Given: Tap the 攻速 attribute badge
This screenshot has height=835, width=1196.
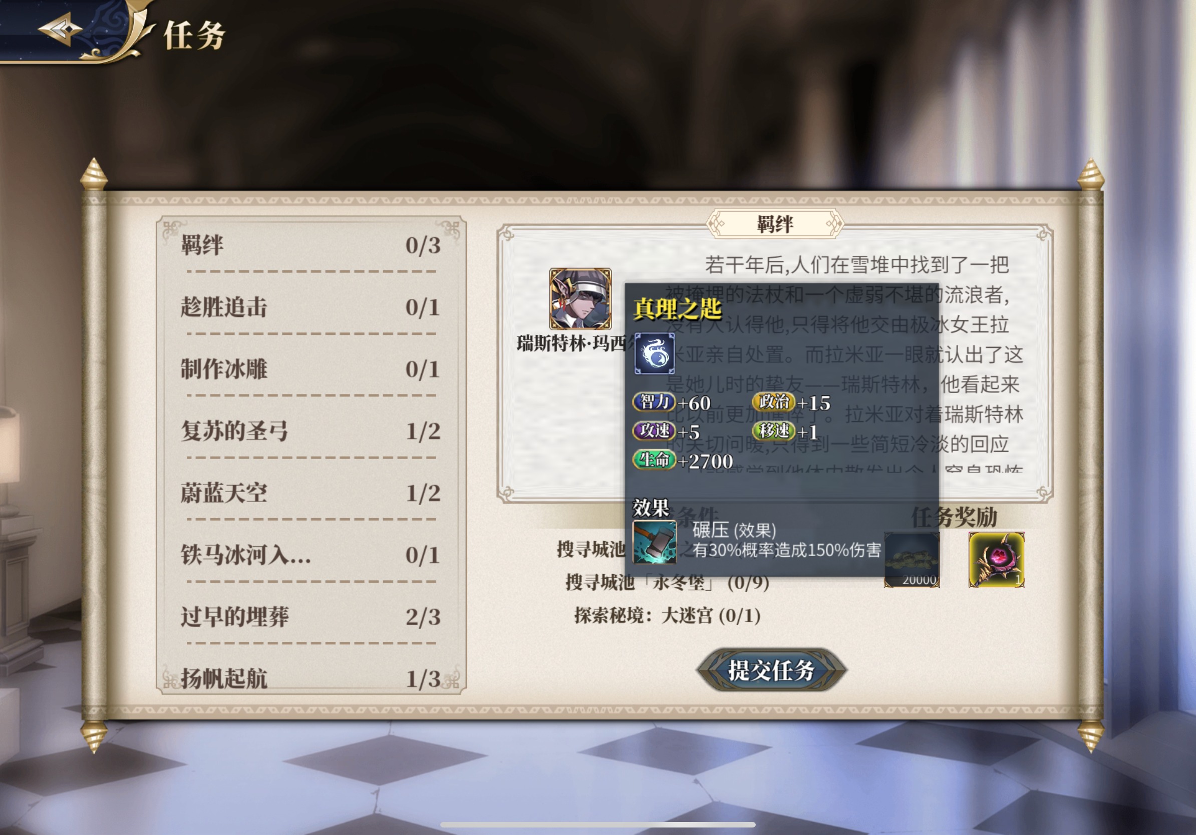Looking at the screenshot, I should [x=654, y=431].
